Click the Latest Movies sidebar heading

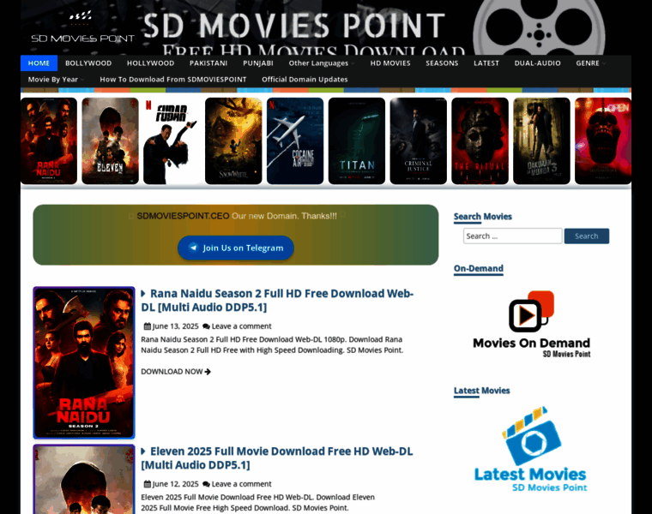pos(481,391)
